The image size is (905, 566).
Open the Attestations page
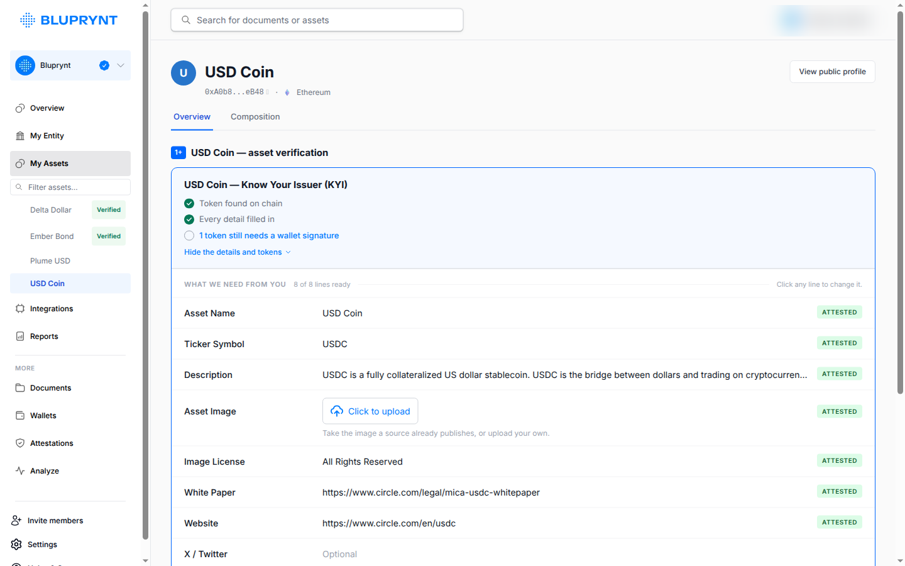(x=70, y=443)
